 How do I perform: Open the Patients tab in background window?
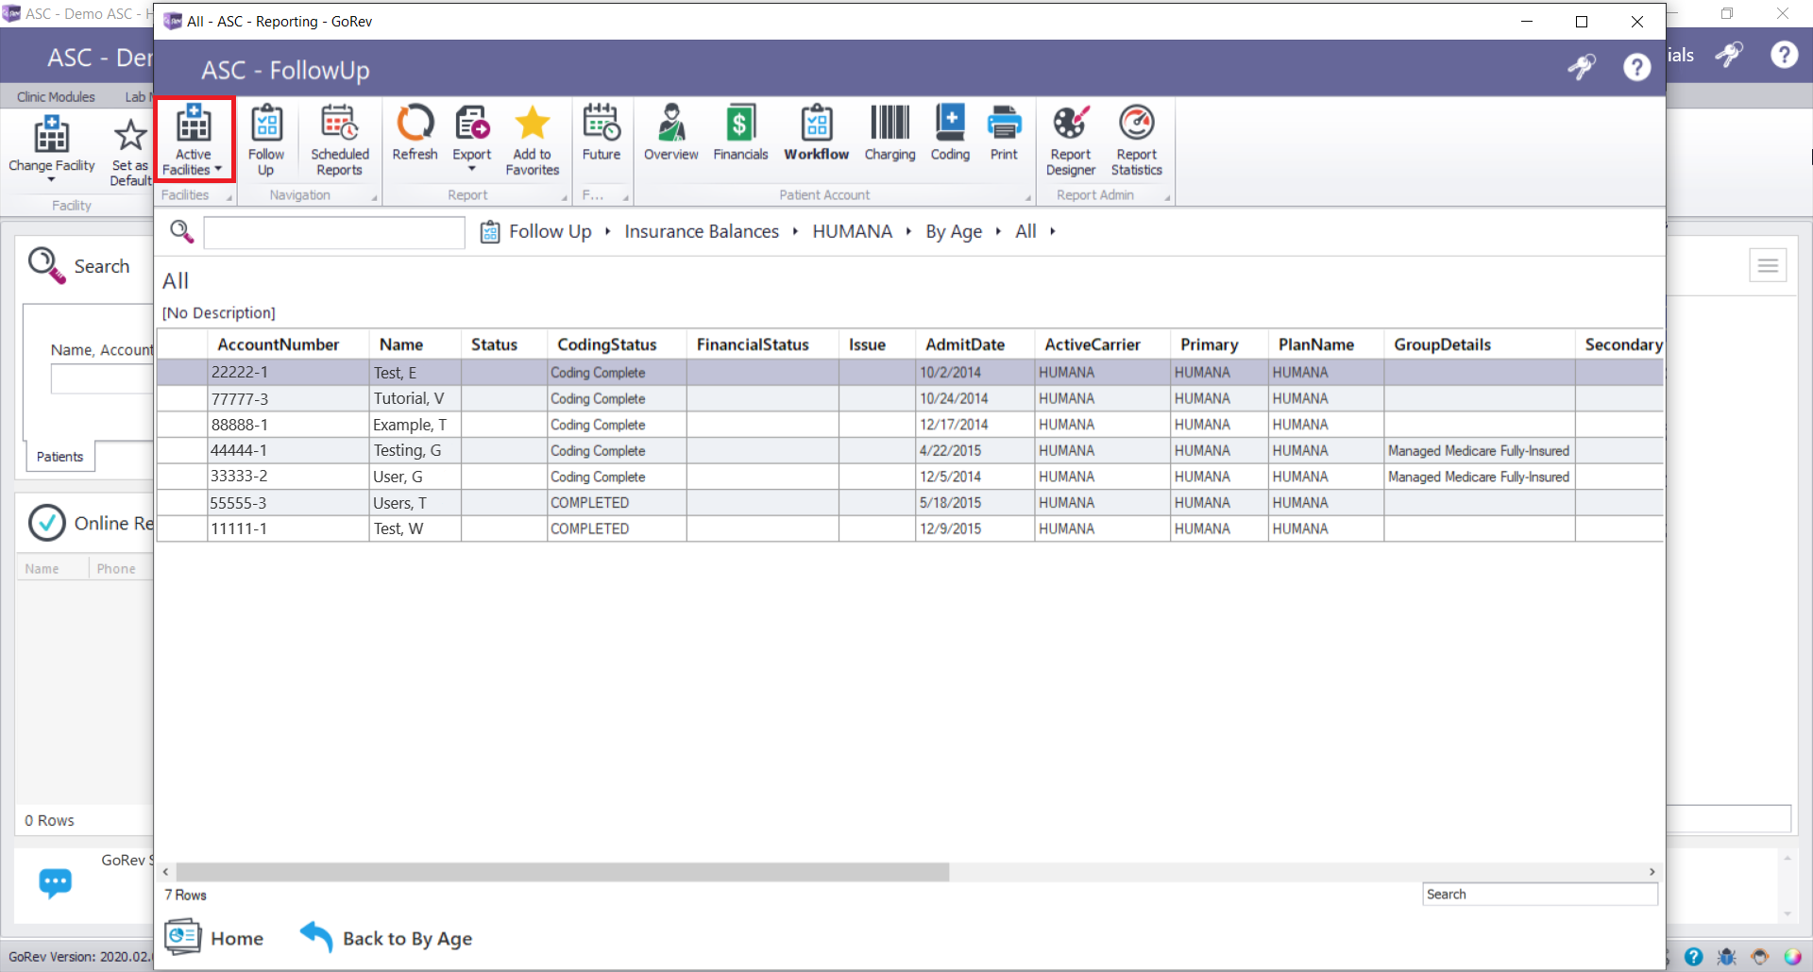pos(59,457)
